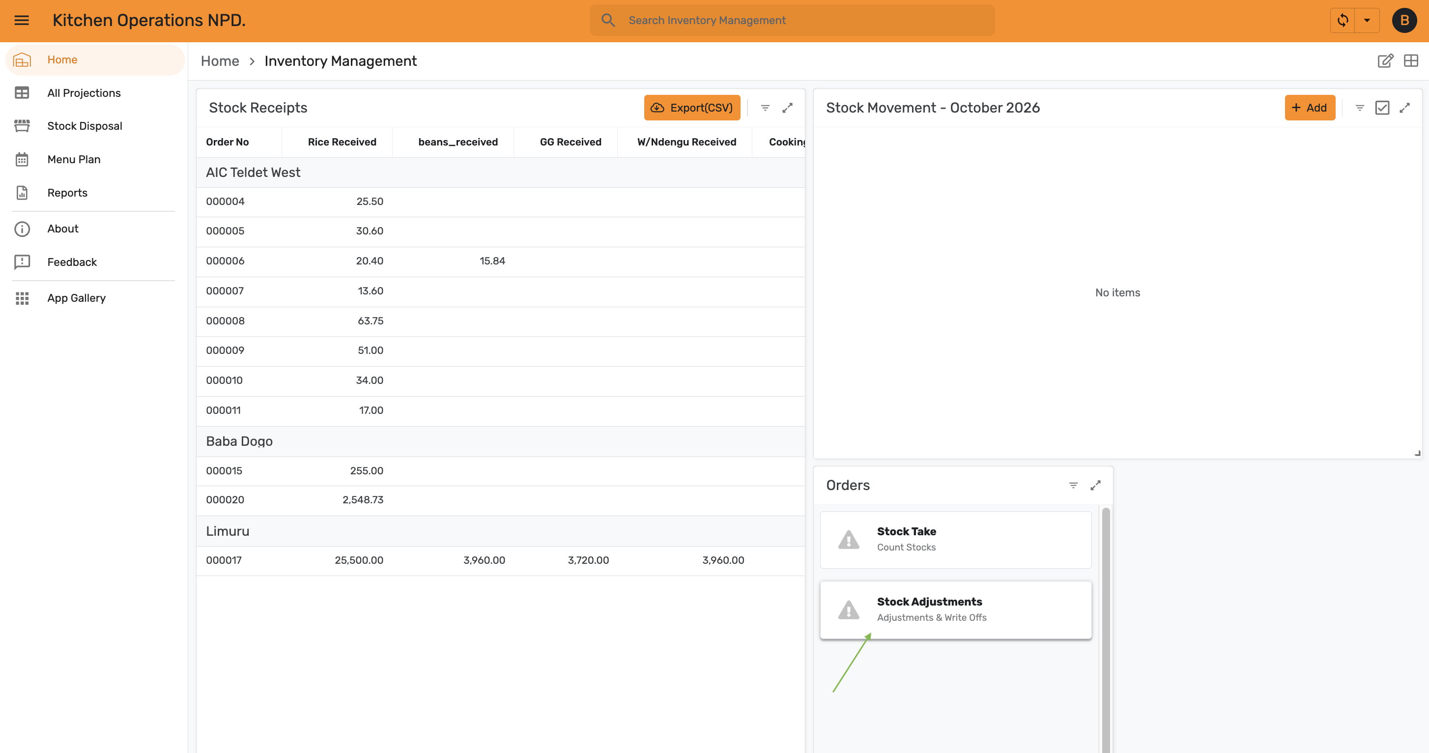Open the Stock Take card
This screenshot has height=753, width=1429.
[x=955, y=539]
